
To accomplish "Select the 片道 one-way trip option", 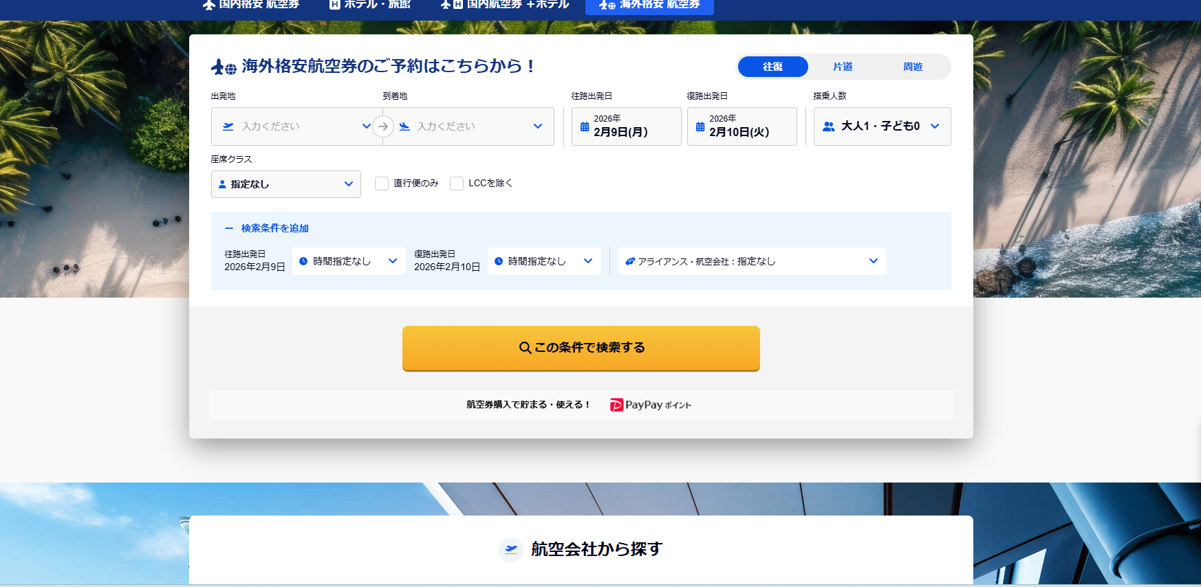I will pos(843,67).
